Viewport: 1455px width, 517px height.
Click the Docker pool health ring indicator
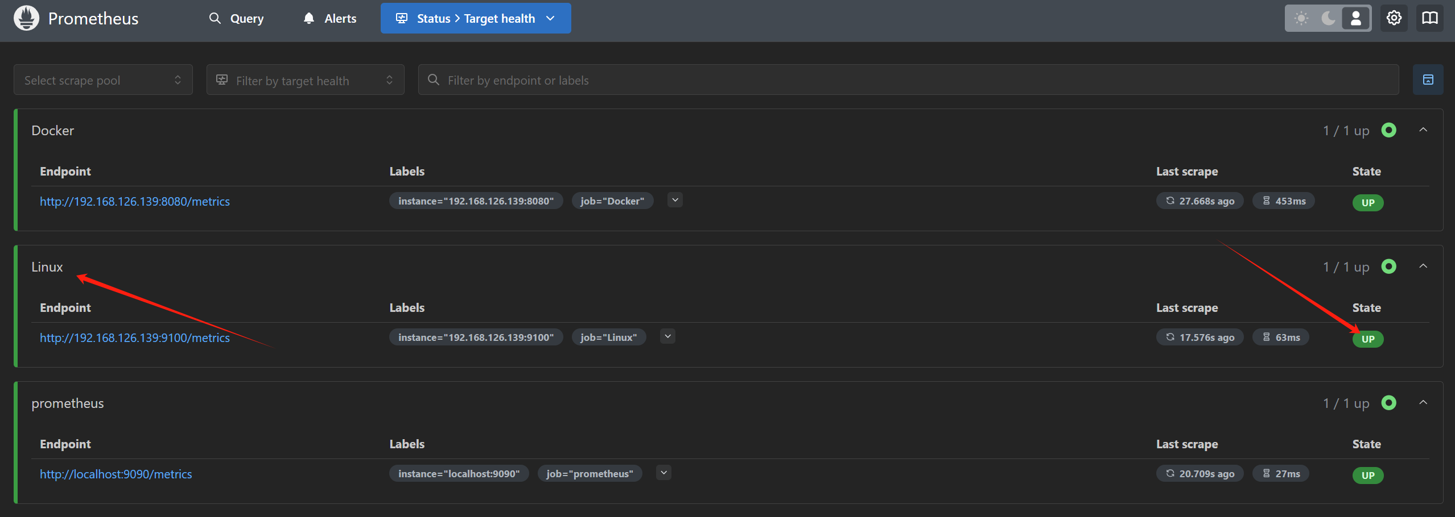click(1388, 130)
